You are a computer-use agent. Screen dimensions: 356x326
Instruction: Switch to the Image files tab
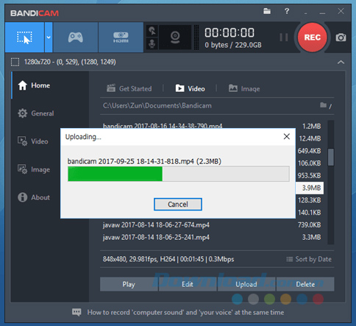click(x=244, y=88)
